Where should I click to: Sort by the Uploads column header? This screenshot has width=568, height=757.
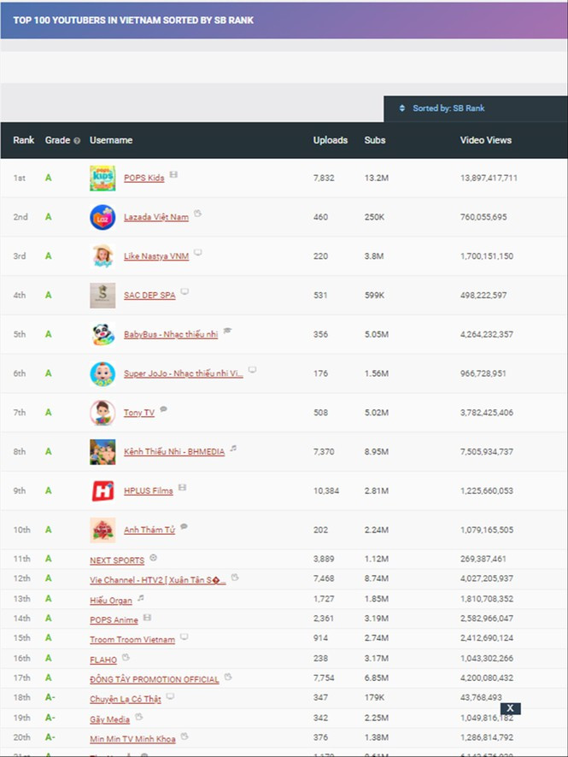coord(330,140)
